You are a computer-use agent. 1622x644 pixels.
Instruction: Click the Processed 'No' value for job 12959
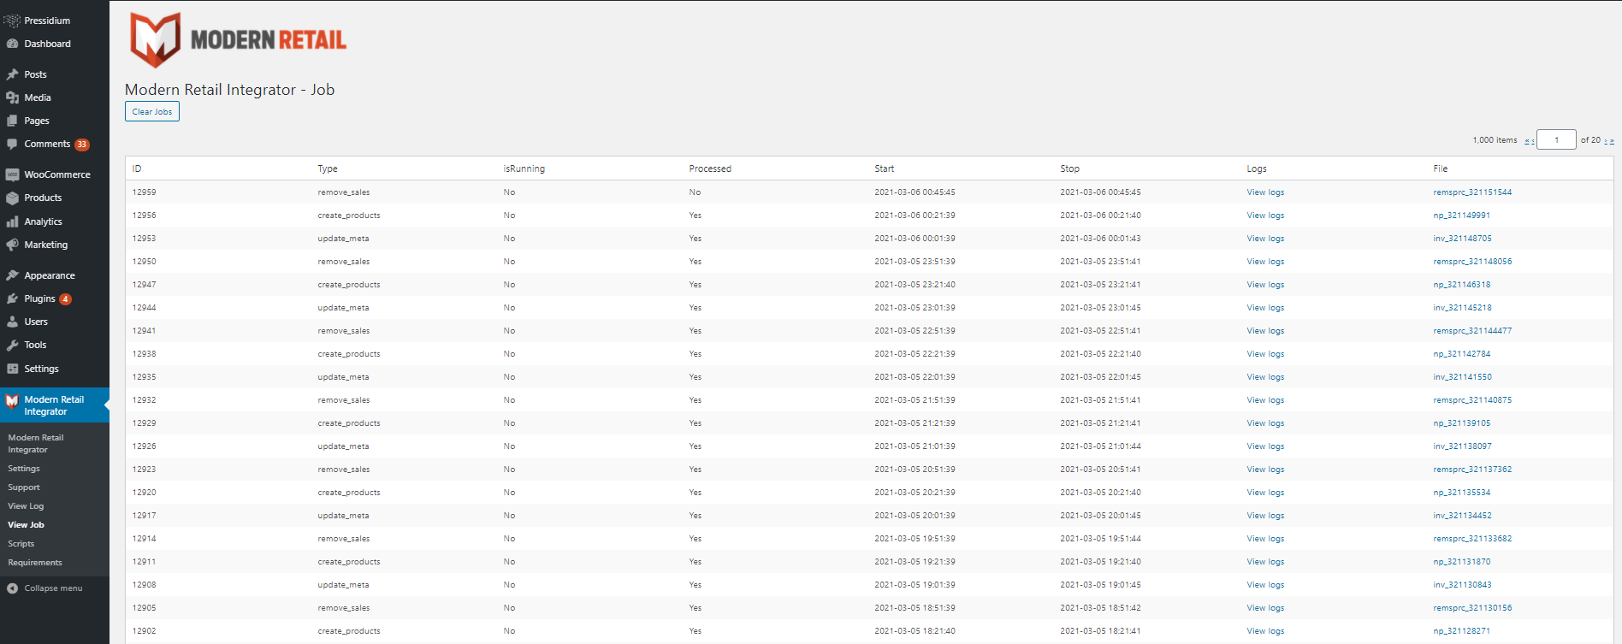(x=695, y=192)
